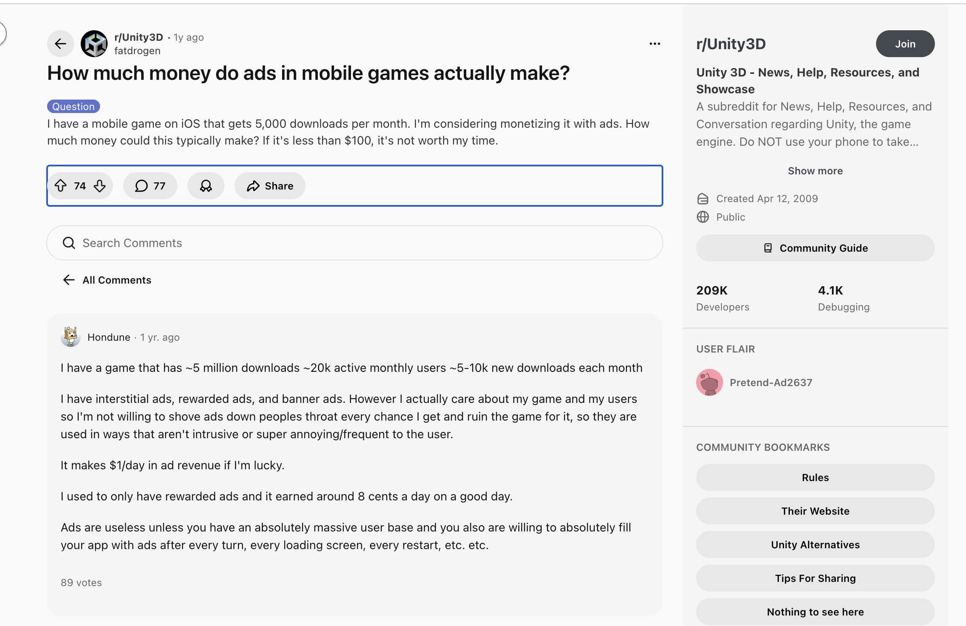
Task: Downvote the post about mobile game ads
Action: [x=100, y=186]
